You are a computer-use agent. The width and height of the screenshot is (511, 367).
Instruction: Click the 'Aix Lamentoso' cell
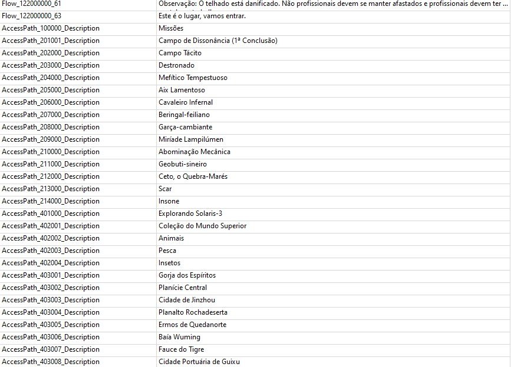click(333, 91)
